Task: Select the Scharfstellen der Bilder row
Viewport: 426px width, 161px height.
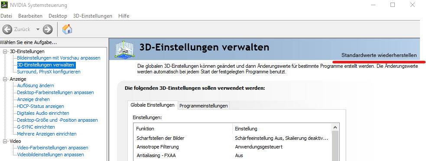Action: point(232,138)
